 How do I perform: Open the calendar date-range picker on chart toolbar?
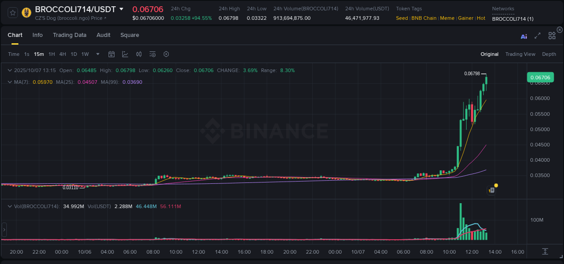(111, 54)
